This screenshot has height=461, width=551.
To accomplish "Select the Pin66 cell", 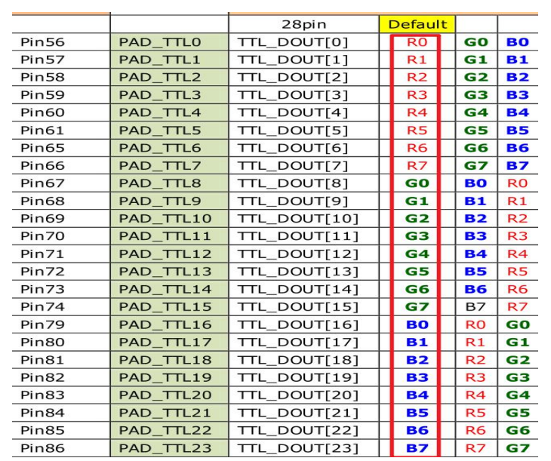I will tap(61, 165).
